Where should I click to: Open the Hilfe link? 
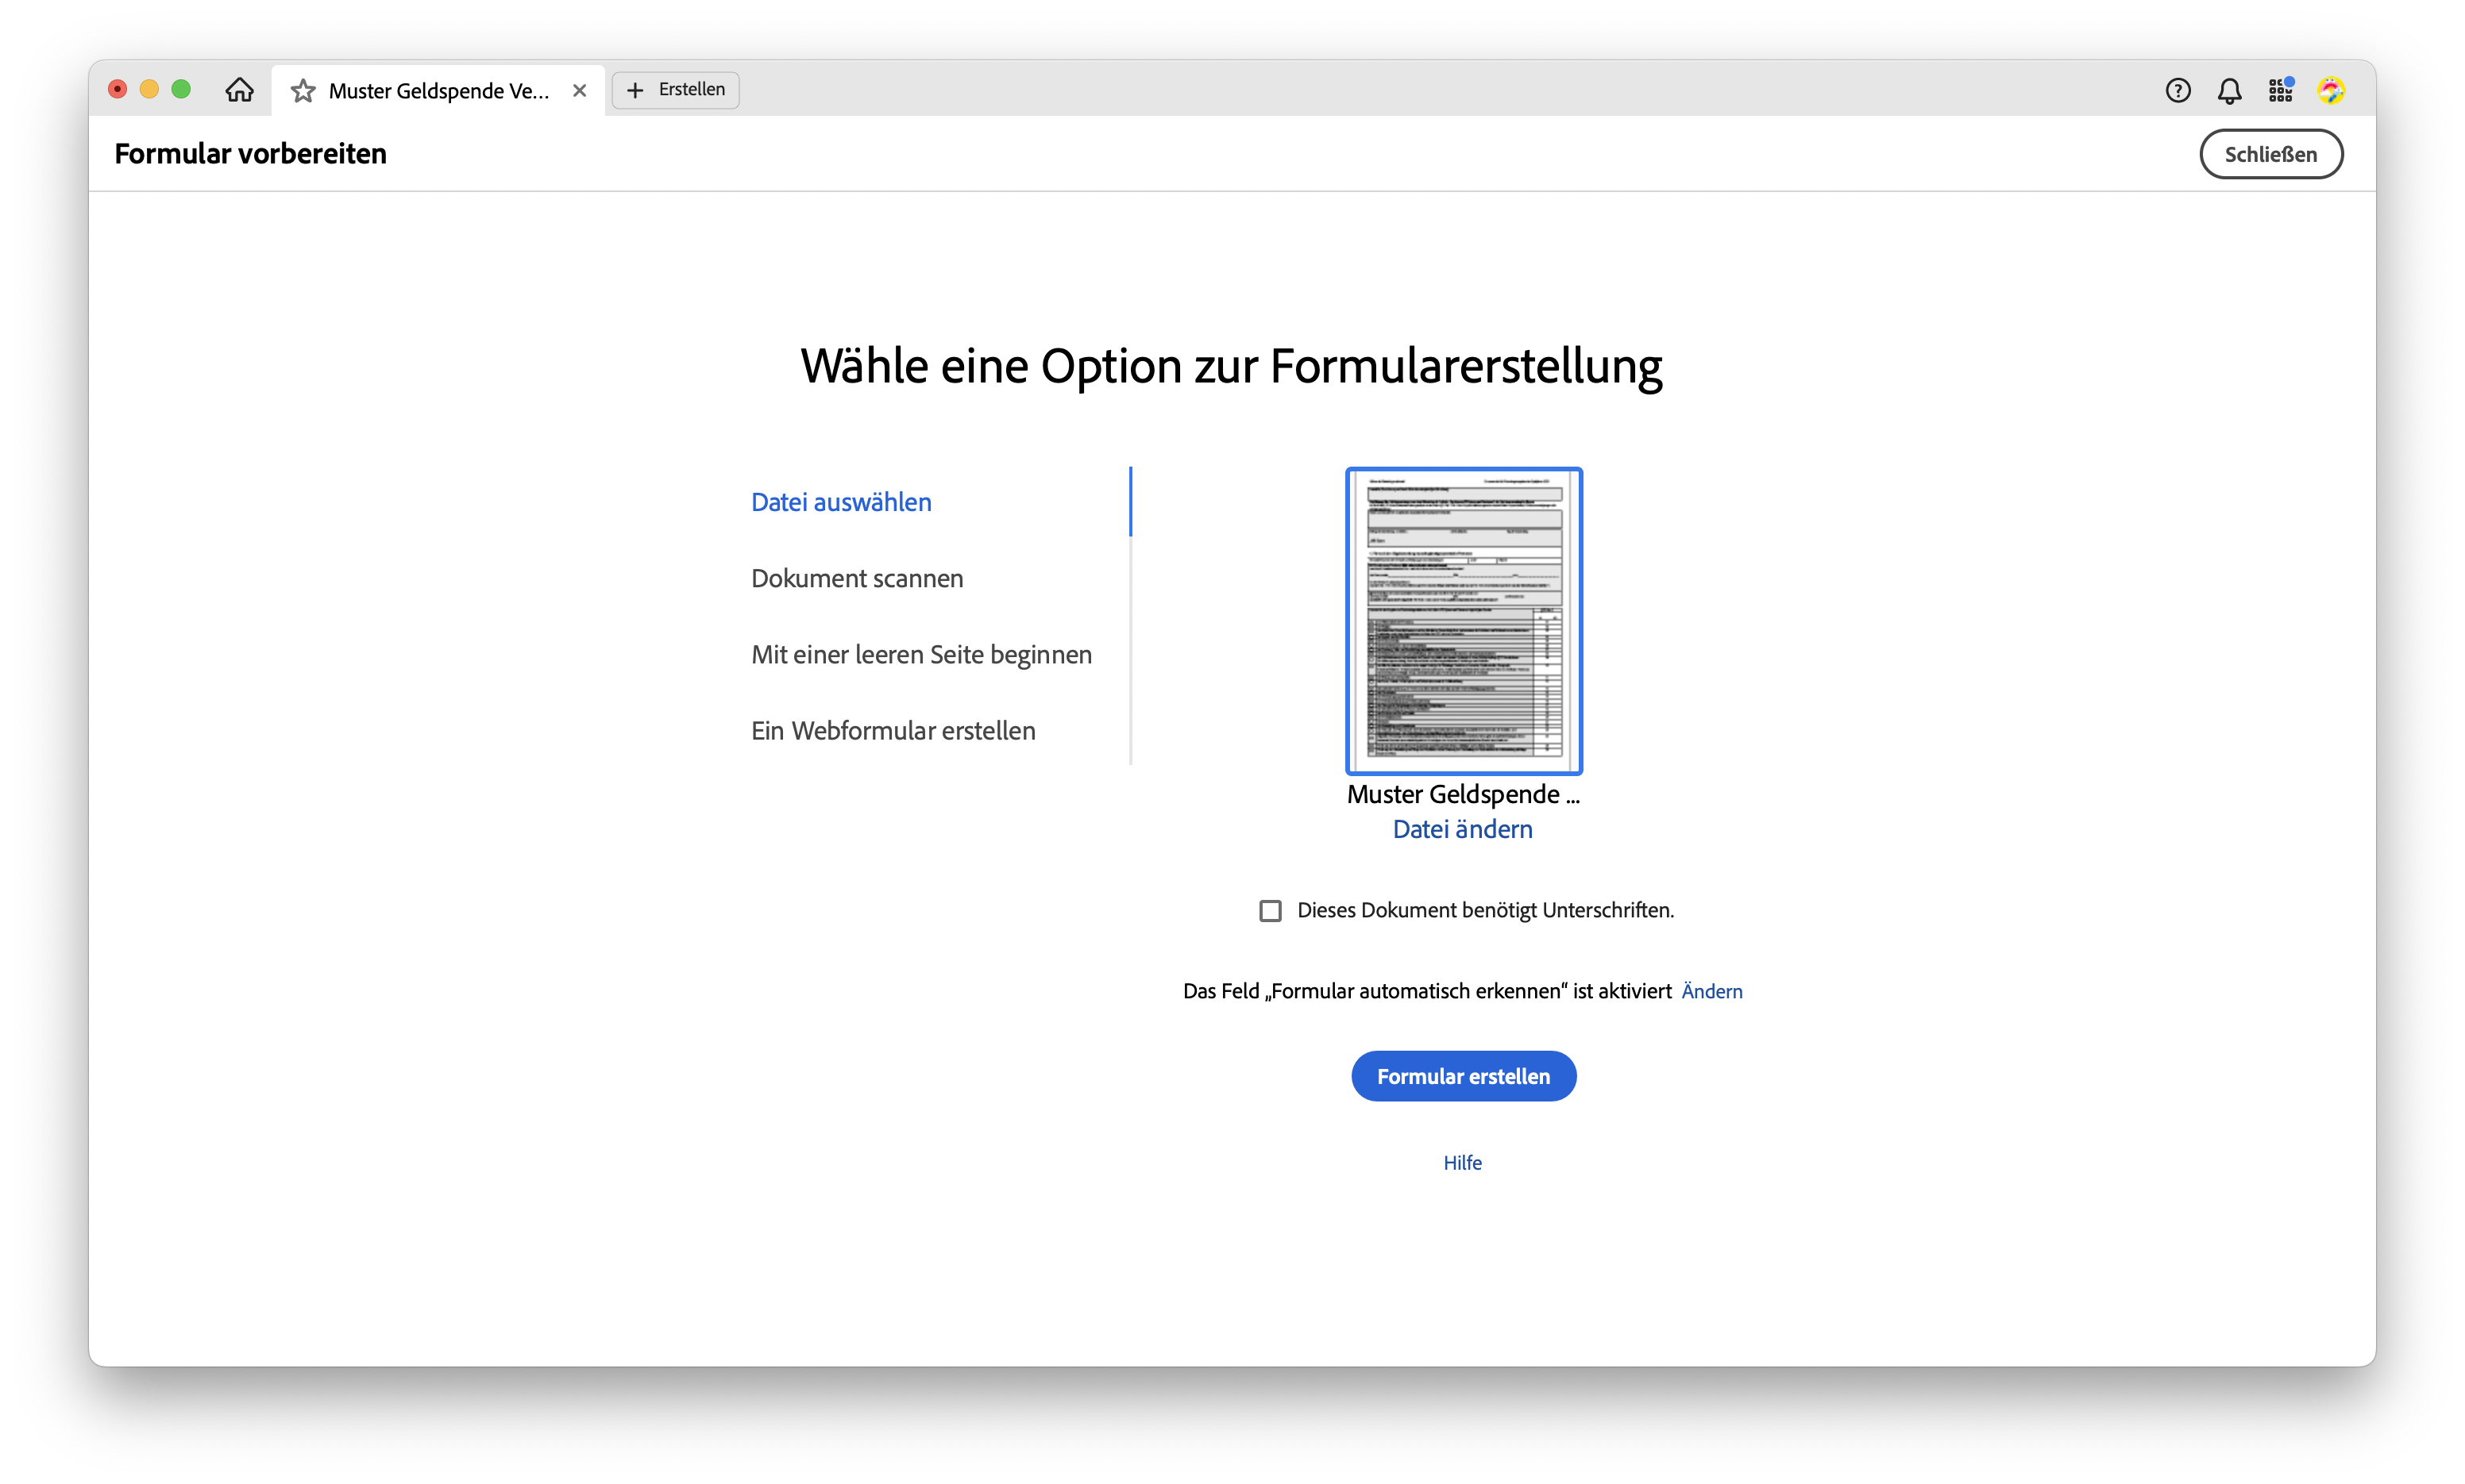pyautogui.click(x=1461, y=1162)
